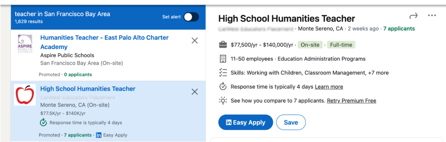The image size is (446, 142).
Task: Open the three-dots more options menu
Action: 432,16
